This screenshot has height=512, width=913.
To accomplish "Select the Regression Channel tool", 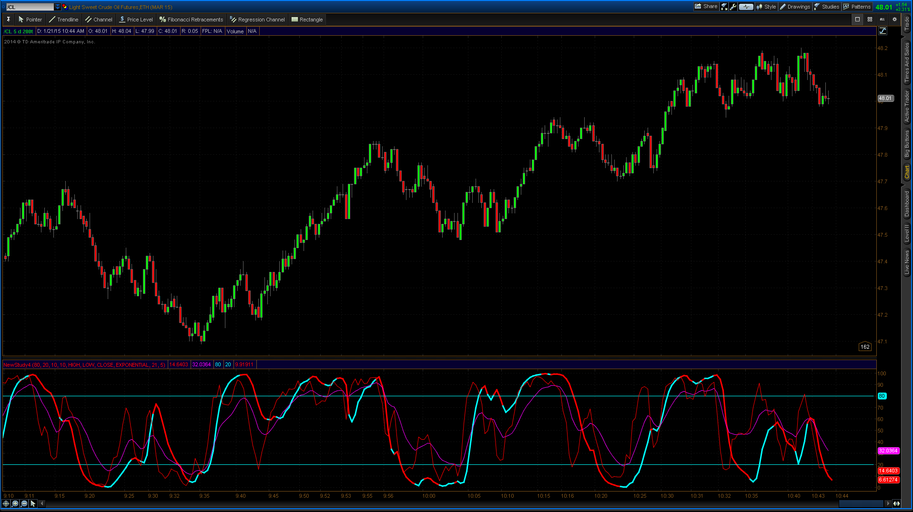I will click(x=257, y=20).
